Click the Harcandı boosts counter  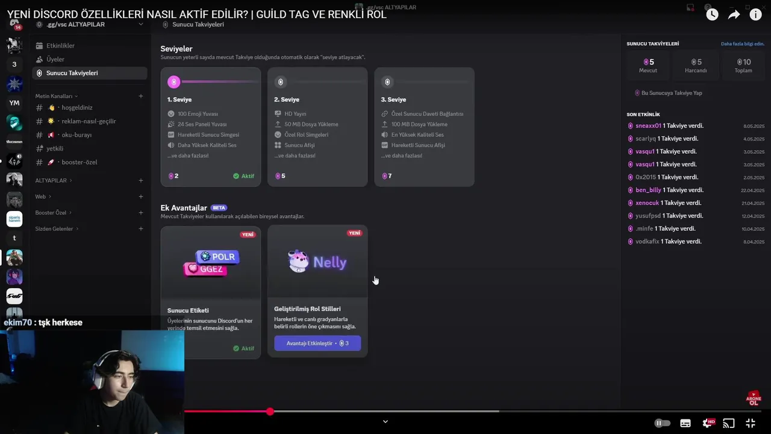(x=696, y=66)
